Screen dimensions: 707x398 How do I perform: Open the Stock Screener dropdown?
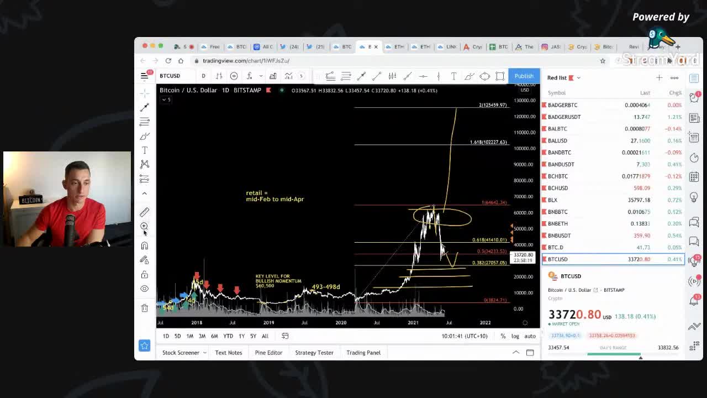[184, 353]
